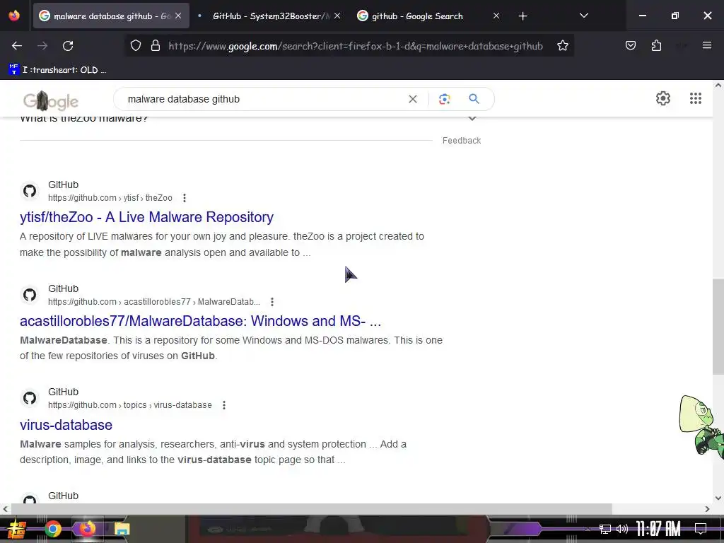Click the GitHub favicon of the virus-database result
The width and height of the screenshot is (724, 543).
point(30,398)
